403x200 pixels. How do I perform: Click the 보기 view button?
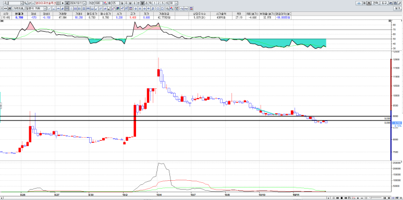click(398, 8)
